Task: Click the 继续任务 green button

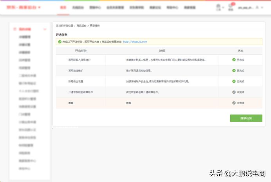Action: (246, 118)
